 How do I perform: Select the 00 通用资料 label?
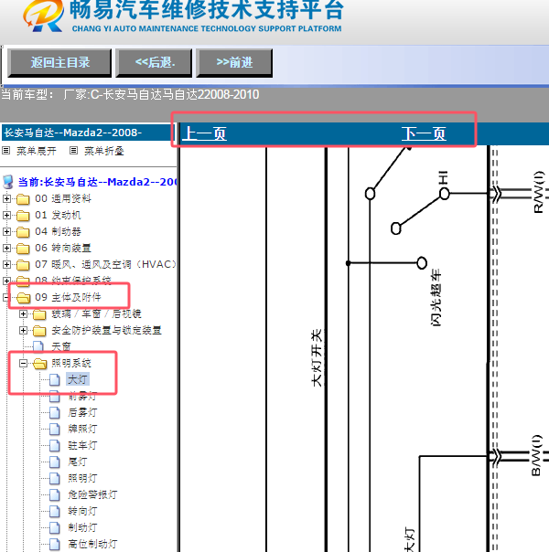[63, 198]
